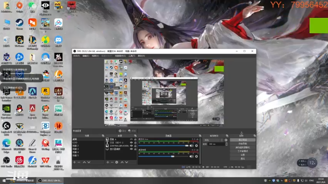Open the Steam desktop icon

click(x=19, y=24)
